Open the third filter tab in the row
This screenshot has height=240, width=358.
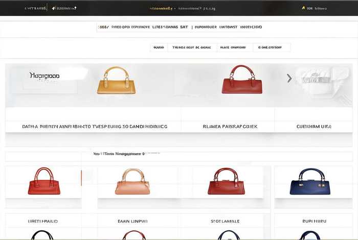(x=233, y=47)
